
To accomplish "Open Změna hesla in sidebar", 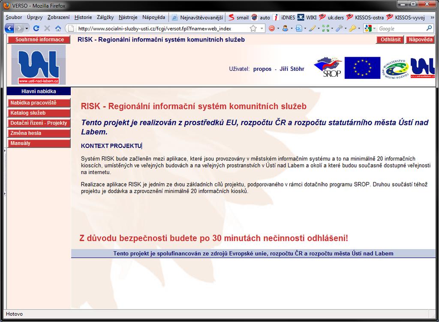I will tap(39, 133).
